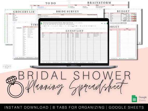Open the To Do List tab's dropdown arrow
This screenshot has width=148, height=111.
(x=51, y=62)
